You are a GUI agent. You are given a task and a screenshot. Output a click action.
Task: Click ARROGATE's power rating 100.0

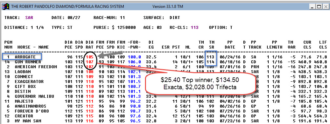click(x=134, y=57)
